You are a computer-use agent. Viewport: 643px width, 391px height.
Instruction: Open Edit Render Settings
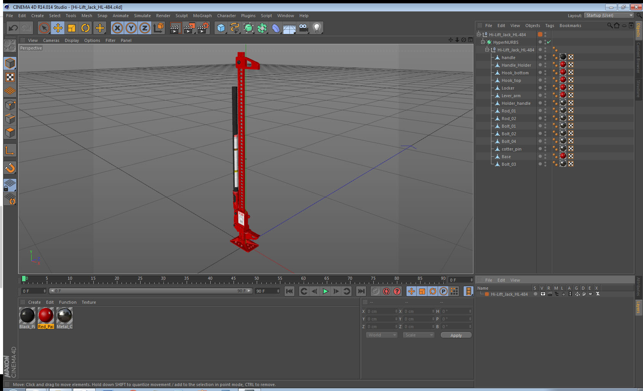[203, 28]
